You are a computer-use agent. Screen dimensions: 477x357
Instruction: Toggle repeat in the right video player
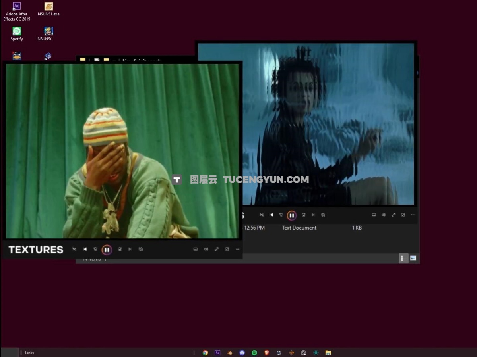point(323,215)
